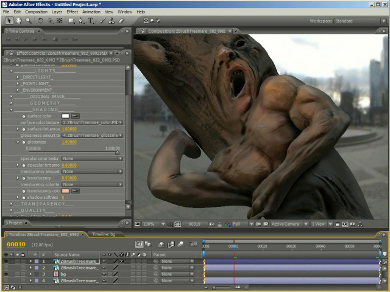The height and width of the screenshot is (292, 390).
Task: Open the Effect menu
Action: 72,12
